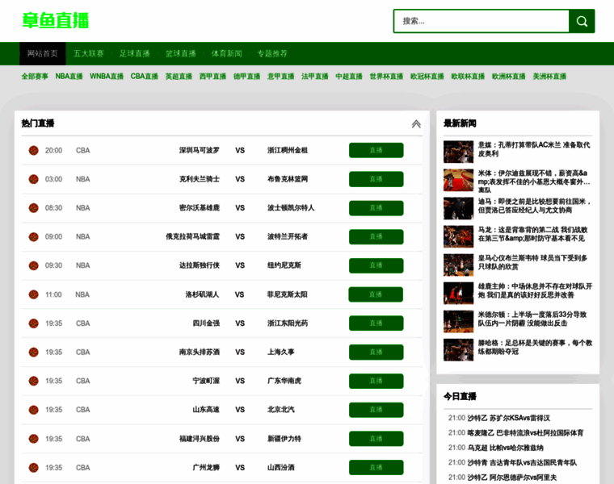The height and width of the screenshot is (484, 614).
Task: Read news 迪马：即便之前是比较想要前往国米
Action: point(535,206)
